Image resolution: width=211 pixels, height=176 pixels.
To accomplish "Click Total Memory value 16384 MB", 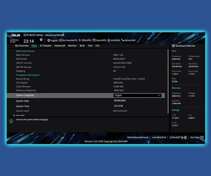I will point(118,86).
